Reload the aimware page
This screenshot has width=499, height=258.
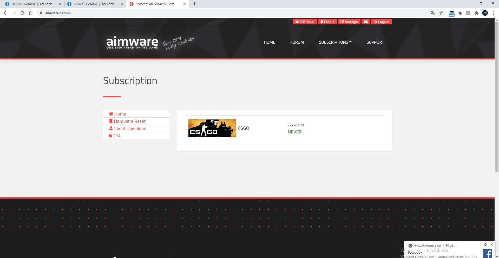point(22,13)
